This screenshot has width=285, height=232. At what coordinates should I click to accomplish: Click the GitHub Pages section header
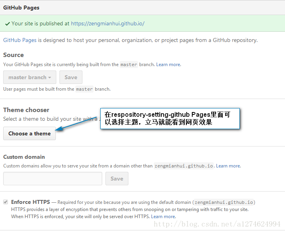(x=21, y=8)
